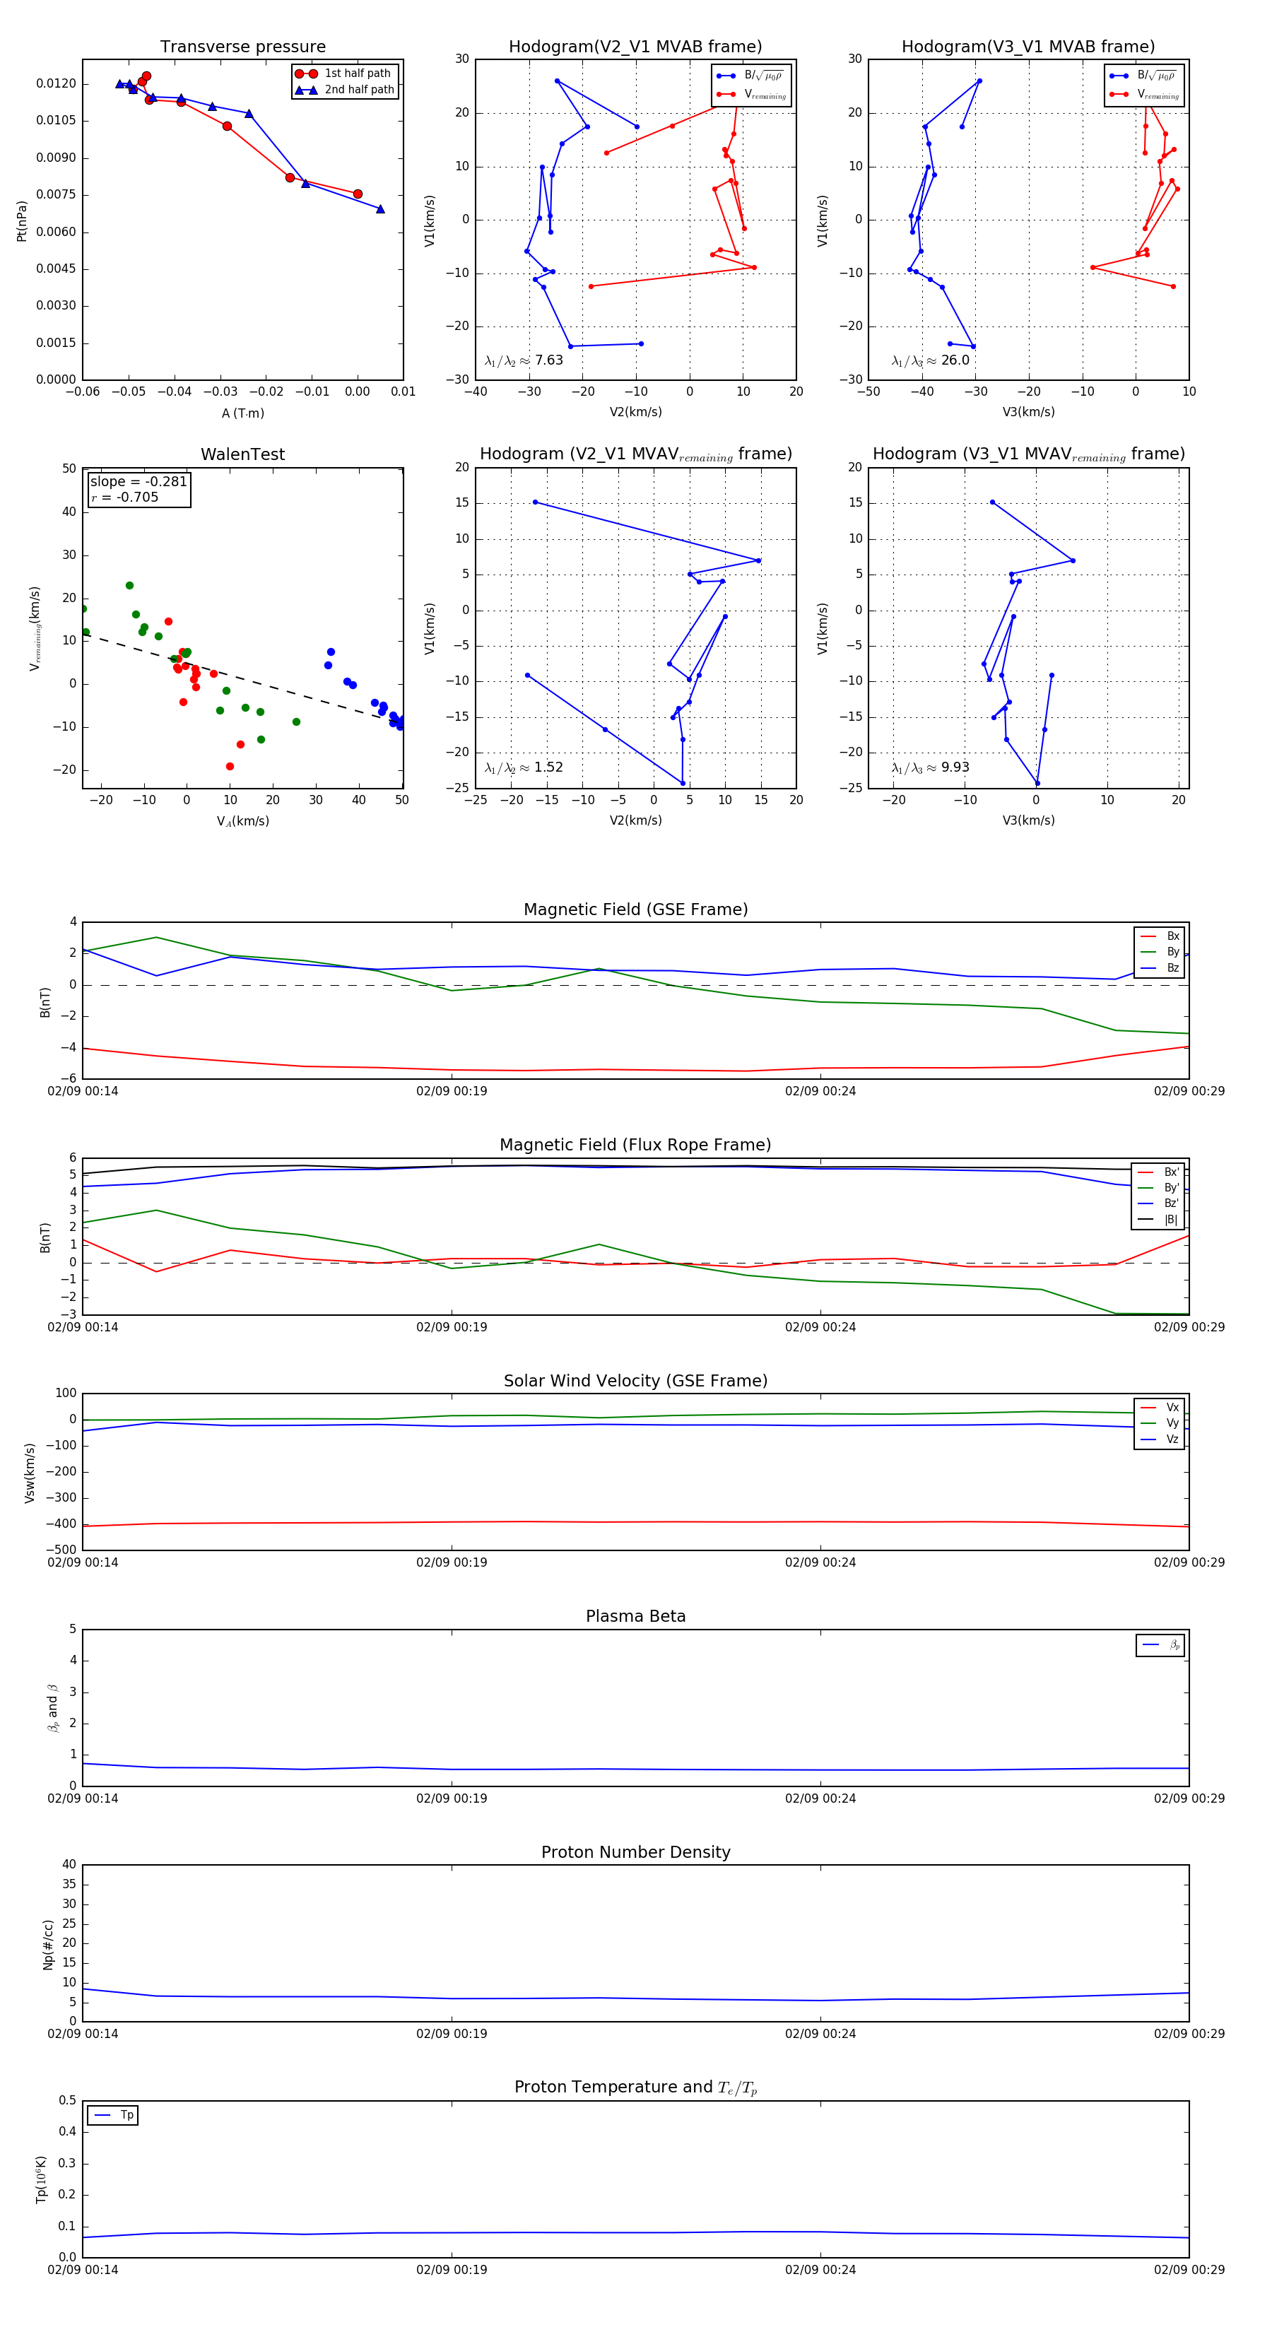Click the 'Plasma Beta' plot title
1272x2332 pixels.
click(635, 1616)
